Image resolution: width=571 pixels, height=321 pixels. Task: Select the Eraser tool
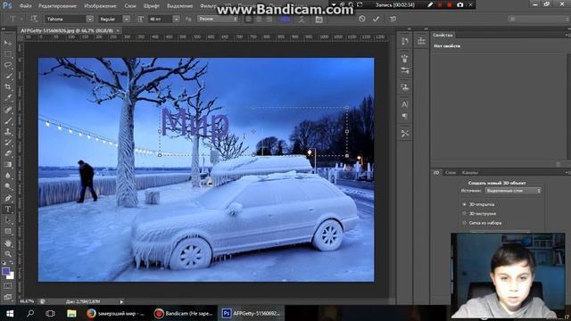8,153
